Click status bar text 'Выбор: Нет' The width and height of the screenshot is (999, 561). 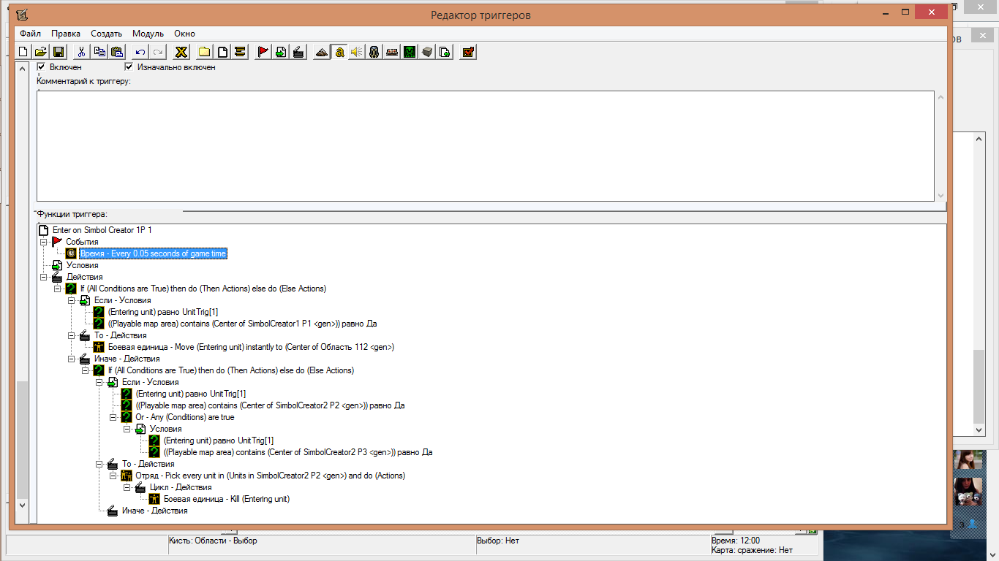[x=497, y=541]
